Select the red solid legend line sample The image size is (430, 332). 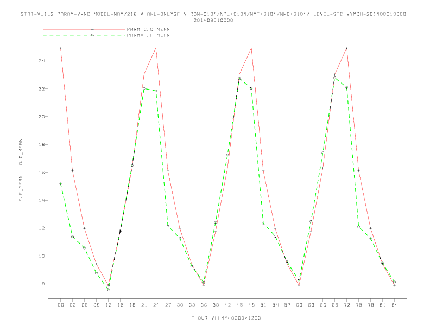tap(84, 29)
